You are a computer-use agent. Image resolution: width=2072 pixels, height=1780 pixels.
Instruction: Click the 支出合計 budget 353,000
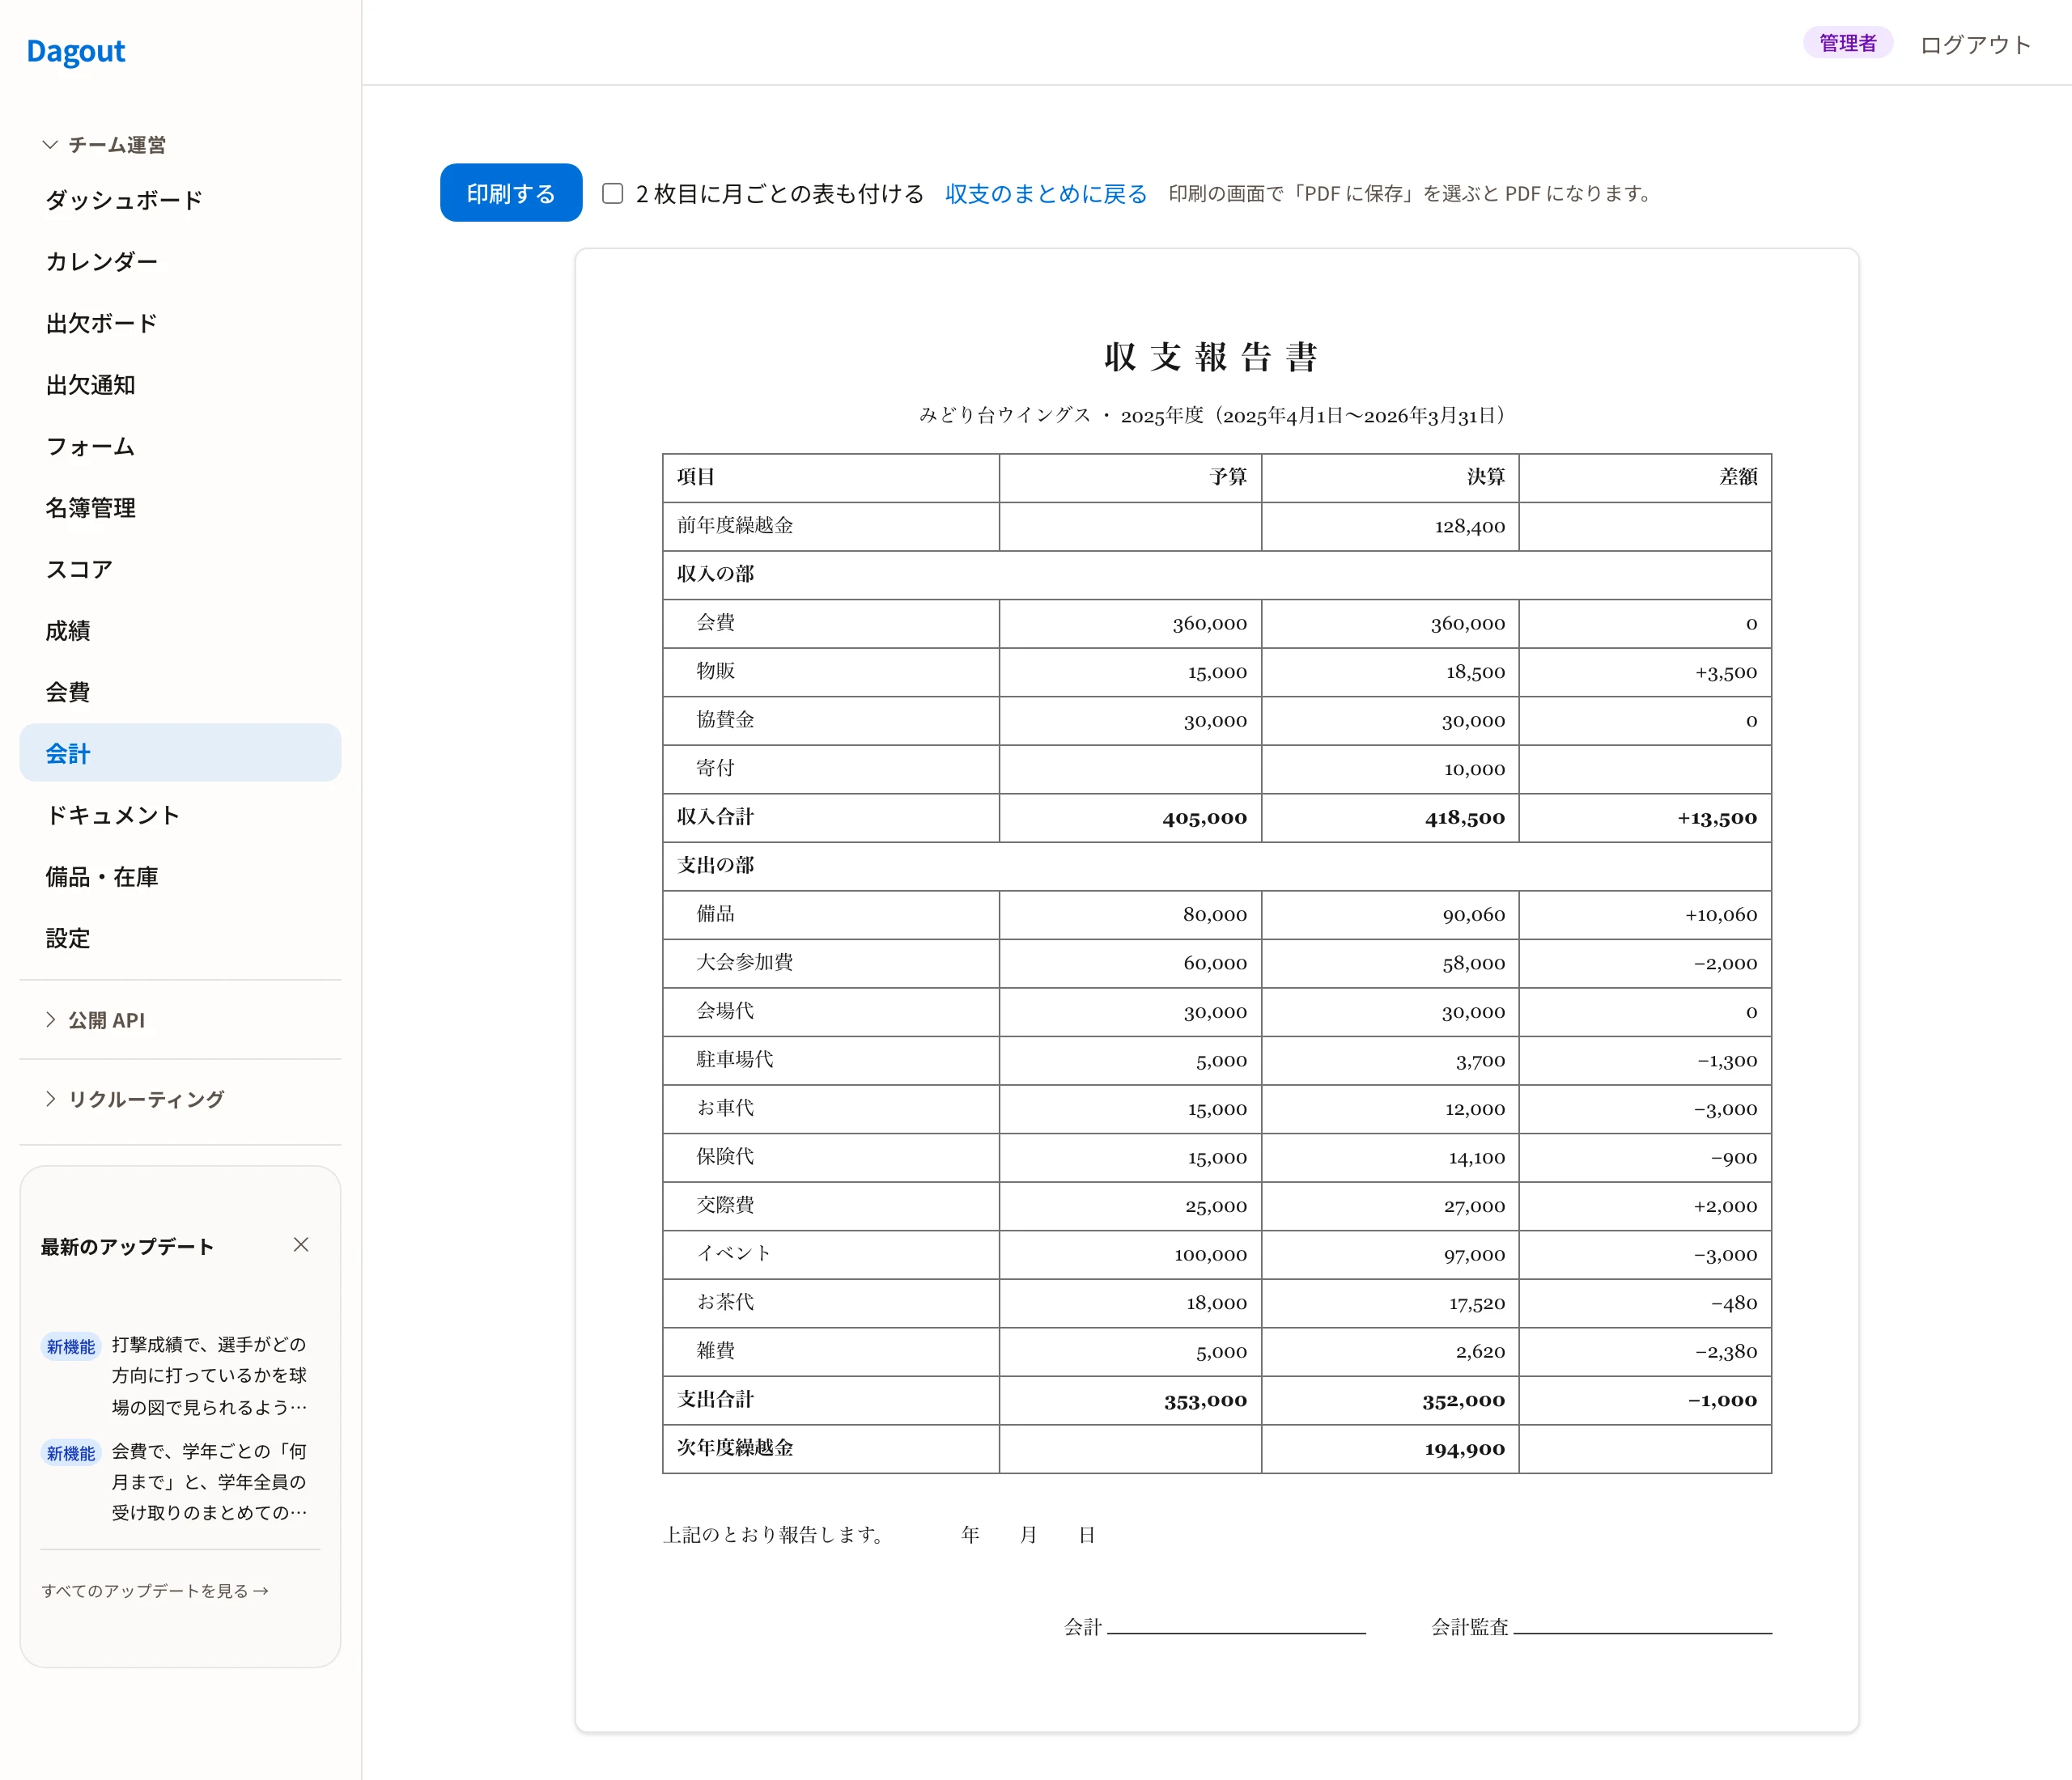click(x=1205, y=1401)
